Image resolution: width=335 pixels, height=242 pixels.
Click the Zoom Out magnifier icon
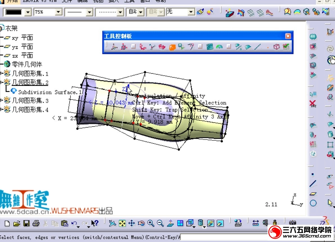point(160,223)
